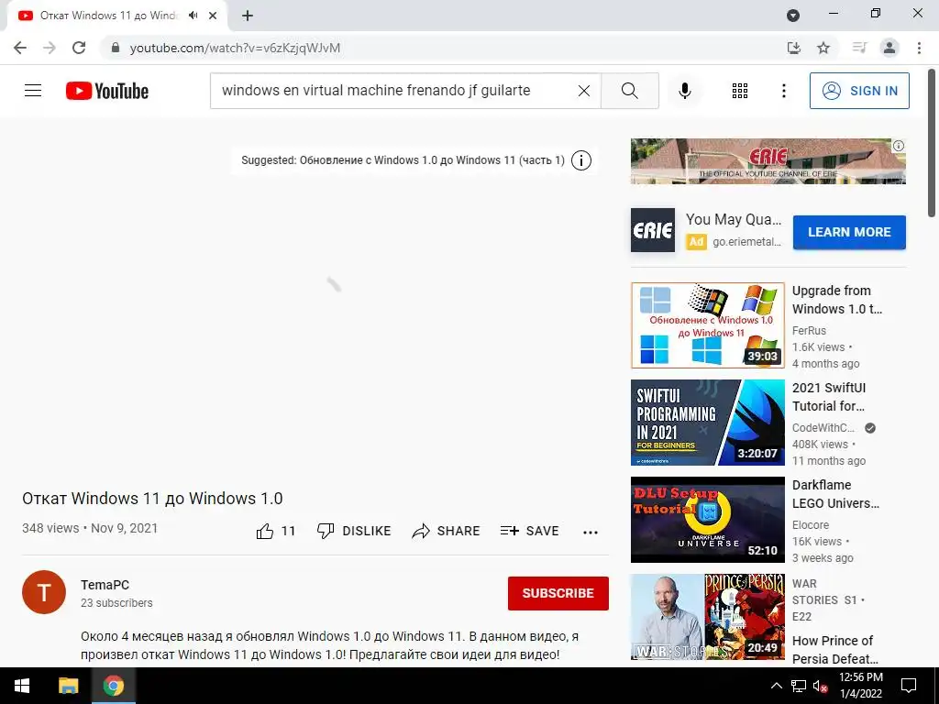This screenshot has height=704, width=939.
Task: Open the suggested video info card icon
Action: coord(580,160)
